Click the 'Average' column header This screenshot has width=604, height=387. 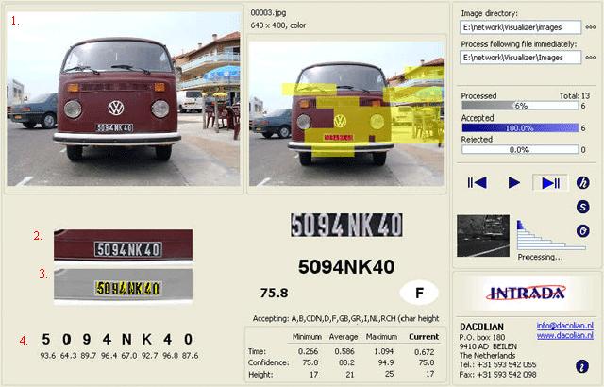[x=344, y=337]
